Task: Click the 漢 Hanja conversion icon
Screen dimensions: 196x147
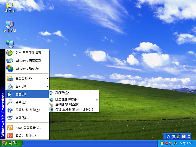Action: click(x=173, y=137)
